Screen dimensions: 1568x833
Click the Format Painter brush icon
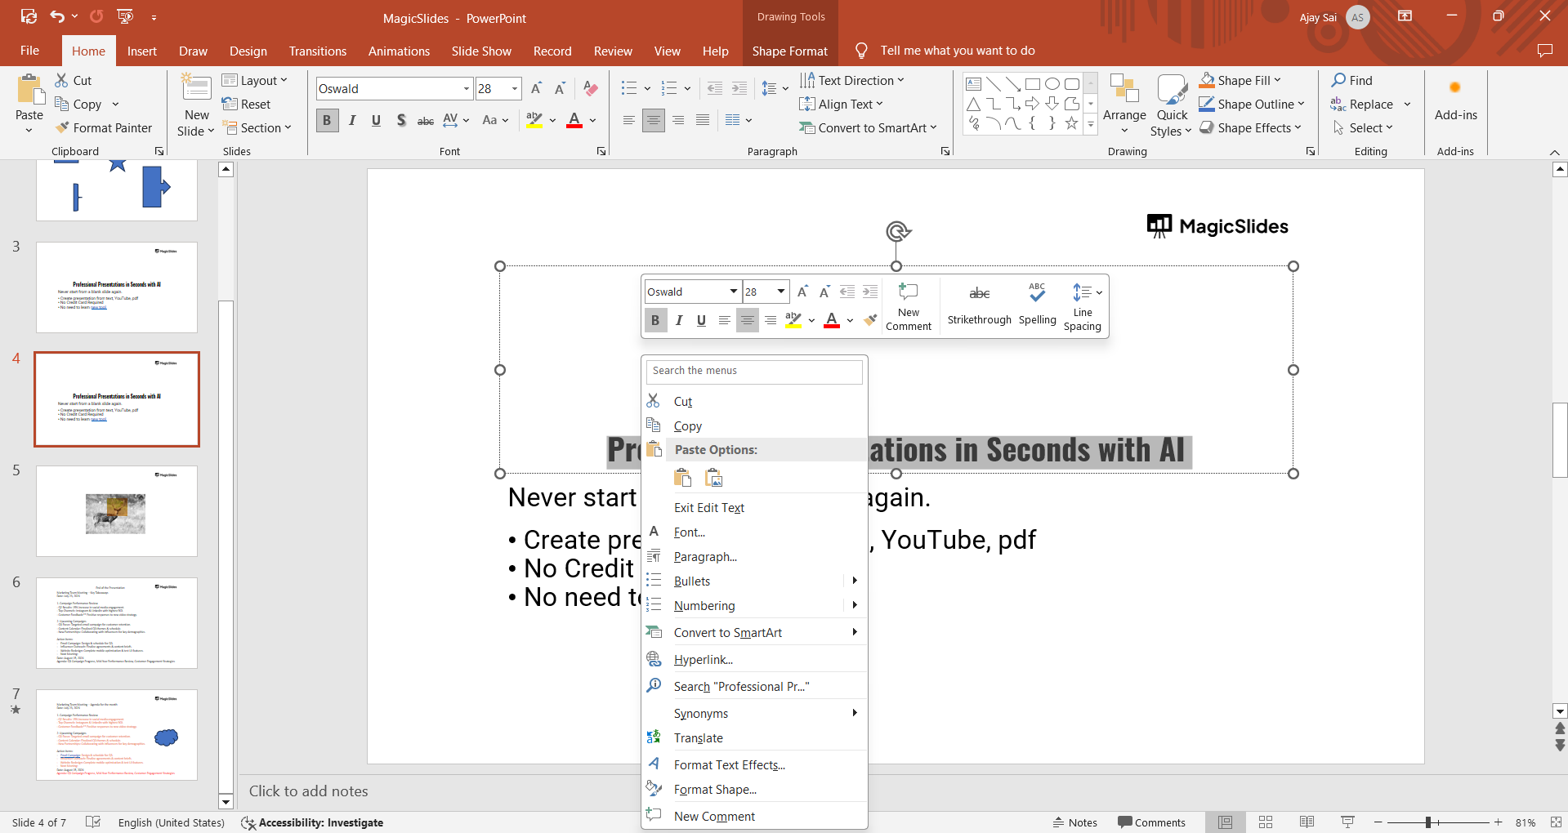pyautogui.click(x=62, y=128)
